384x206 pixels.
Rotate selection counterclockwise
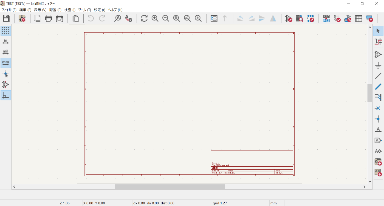[240, 18]
